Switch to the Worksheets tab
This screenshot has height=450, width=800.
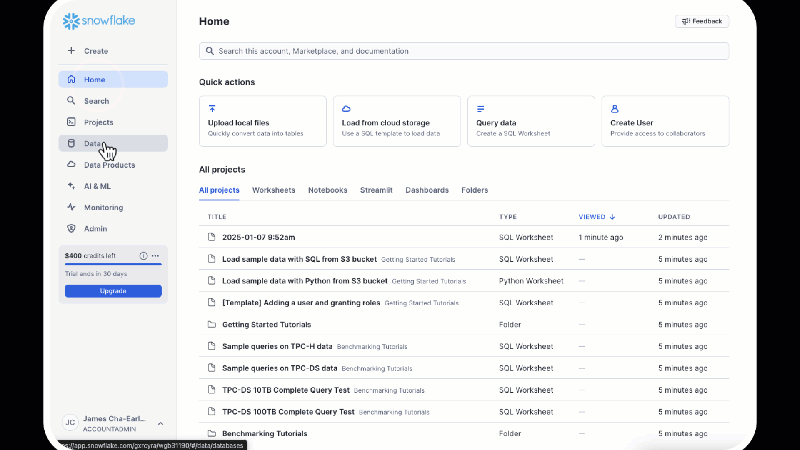[273, 190]
